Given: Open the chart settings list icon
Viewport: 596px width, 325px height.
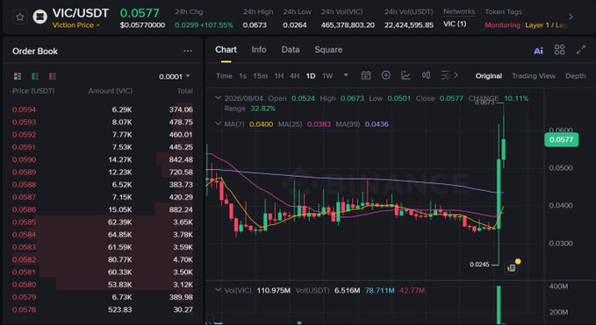Looking at the screenshot, I should 446,75.
